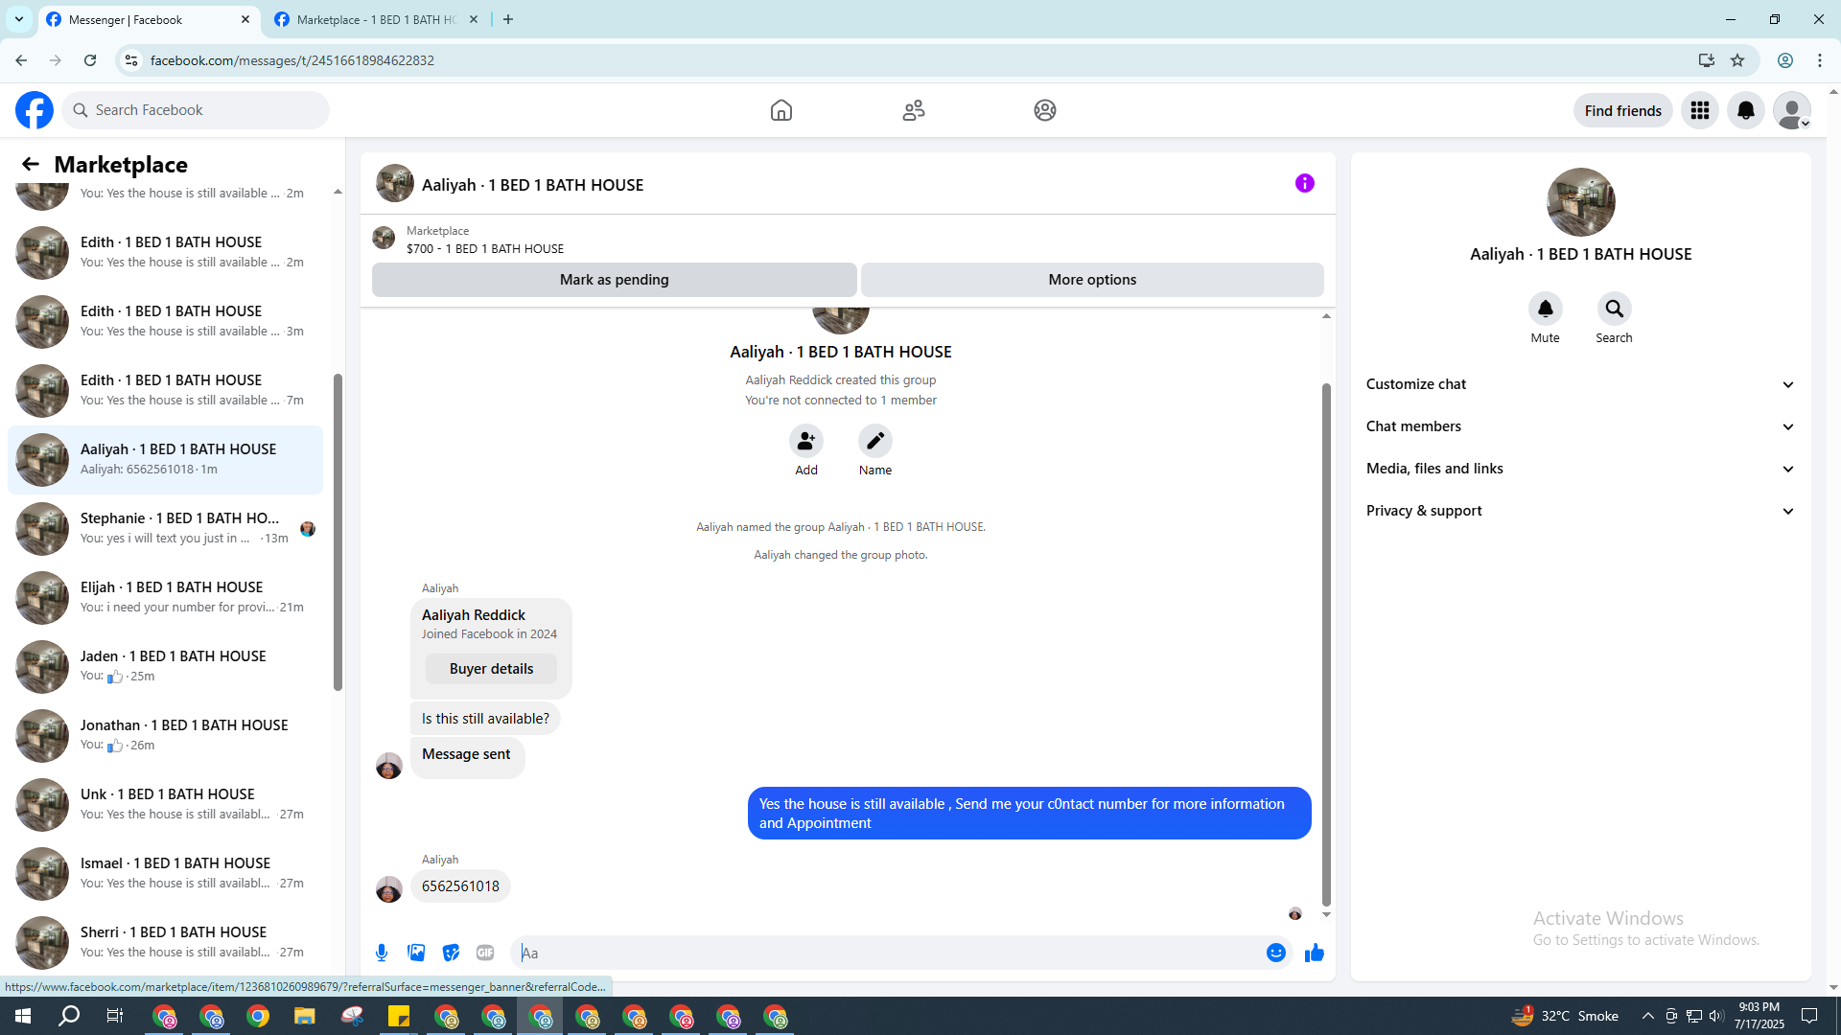
Task: Click the install app icon in address bar
Action: pyautogui.click(x=1707, y=60)
